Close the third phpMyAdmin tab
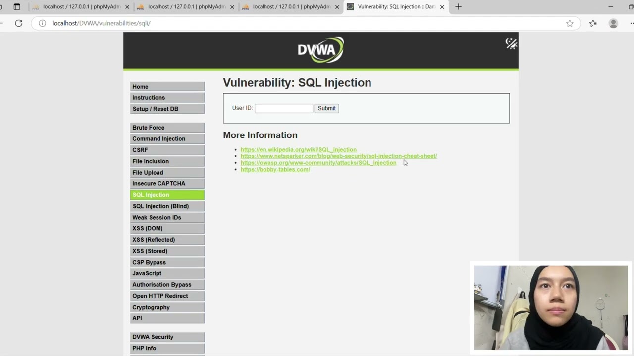 337,7
